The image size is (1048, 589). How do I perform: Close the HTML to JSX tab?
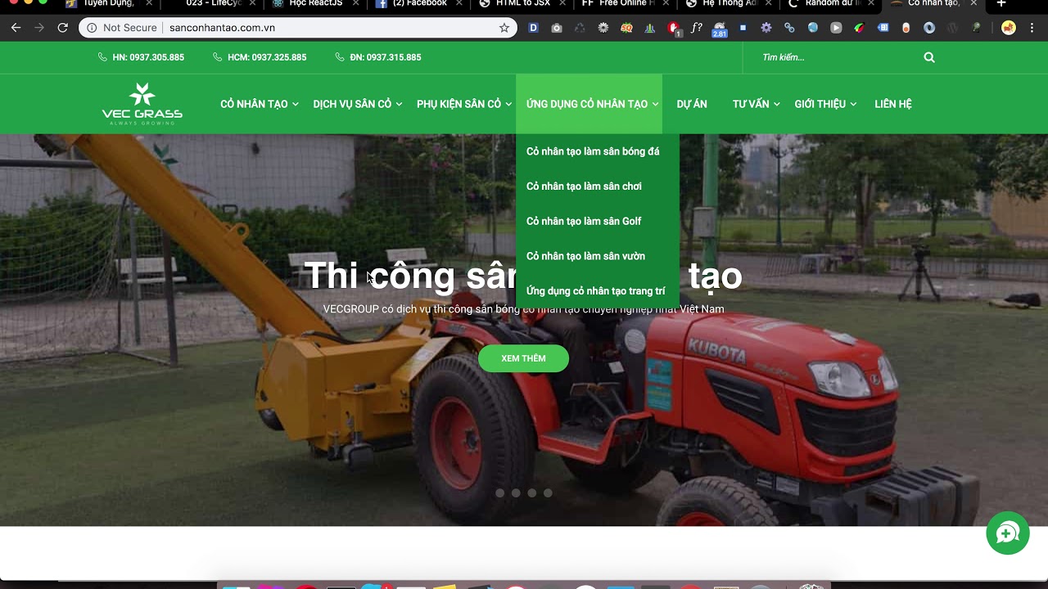tap(562, 3)
